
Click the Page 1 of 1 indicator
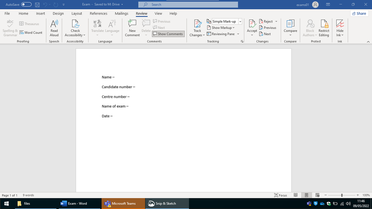coord(10,195)
